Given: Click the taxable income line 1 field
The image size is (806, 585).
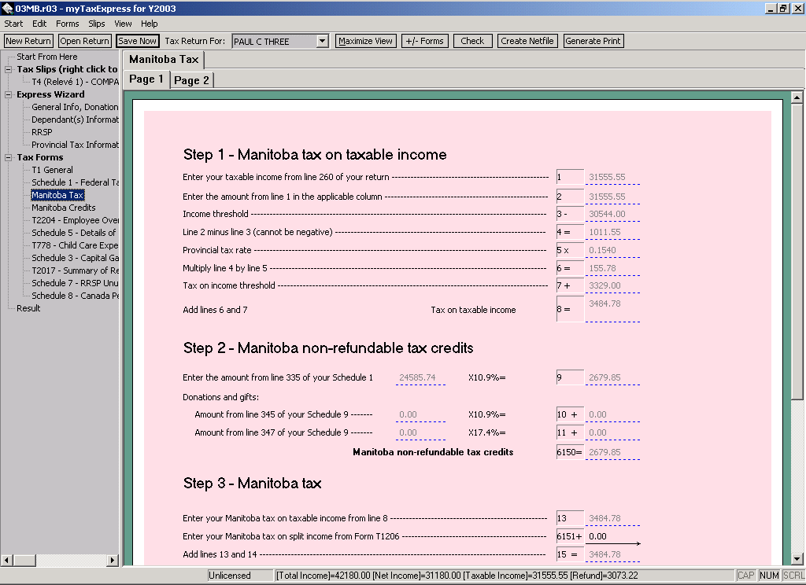Looking at the screenshot, I should [612, 178].
